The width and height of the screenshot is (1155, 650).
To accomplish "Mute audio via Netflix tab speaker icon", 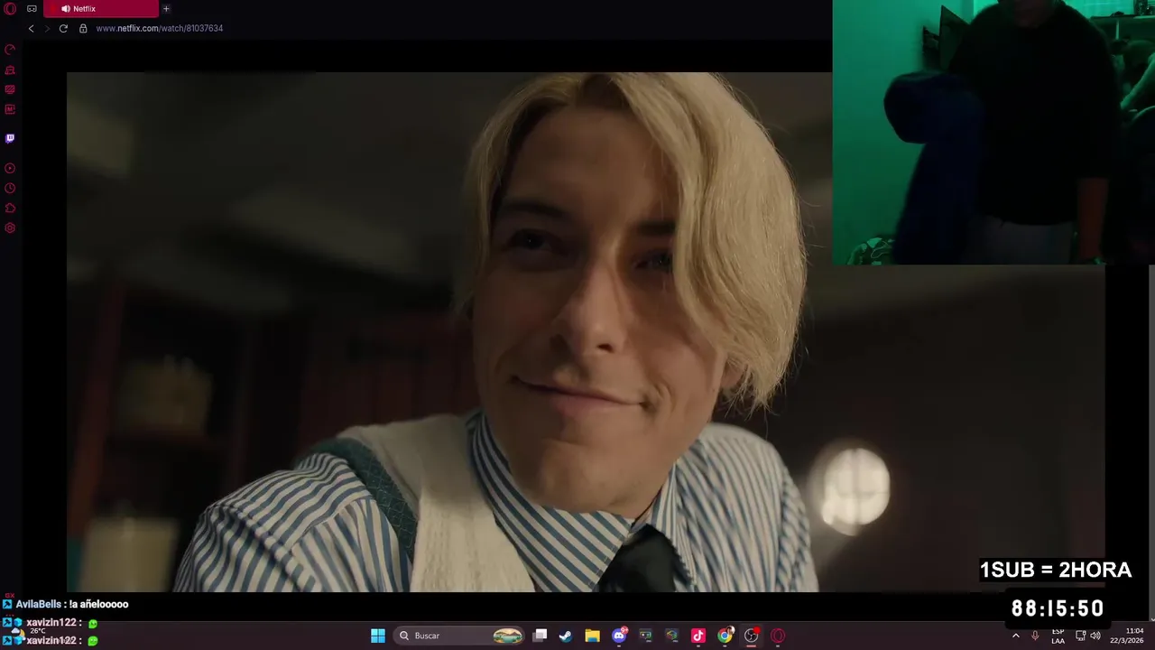I will click(66, 9).
